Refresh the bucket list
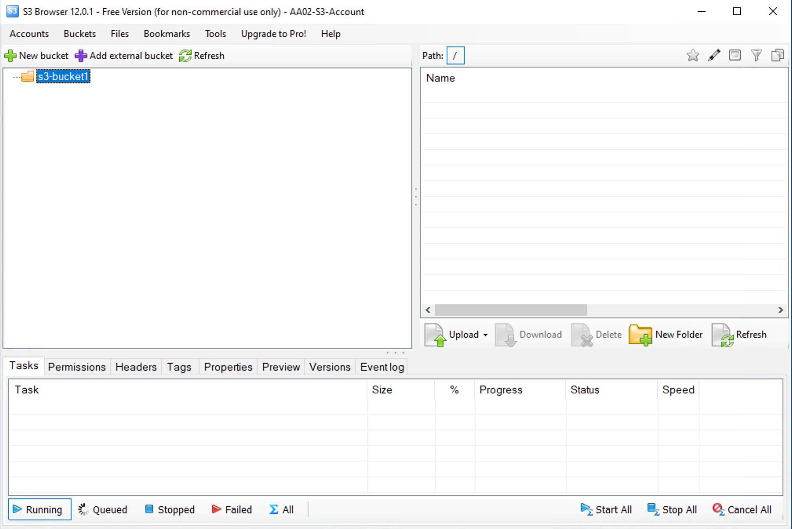The image size is (792, 529). pyautogui.click(x=202, y=55)
